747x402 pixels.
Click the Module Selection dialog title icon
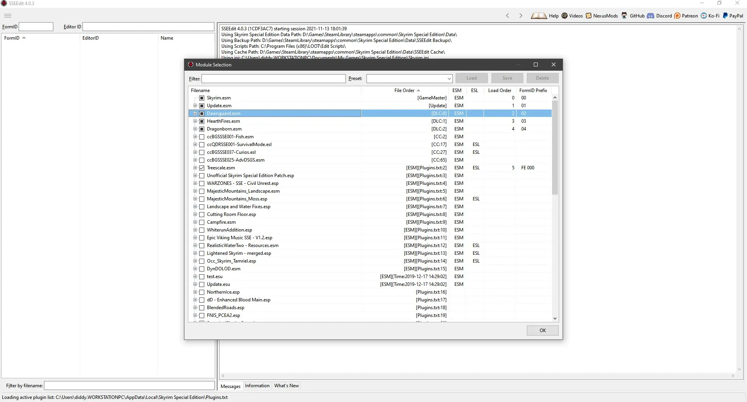coord(191,64)
